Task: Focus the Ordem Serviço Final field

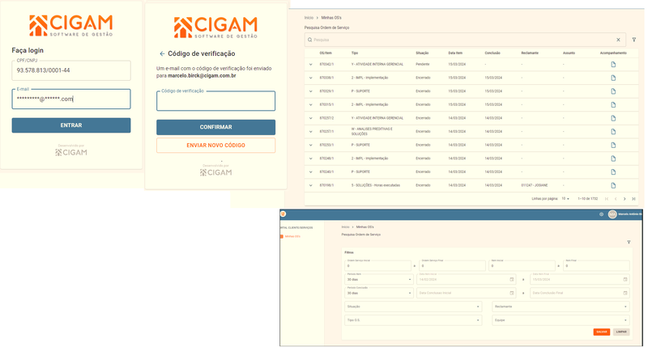Action: [452, 266]
